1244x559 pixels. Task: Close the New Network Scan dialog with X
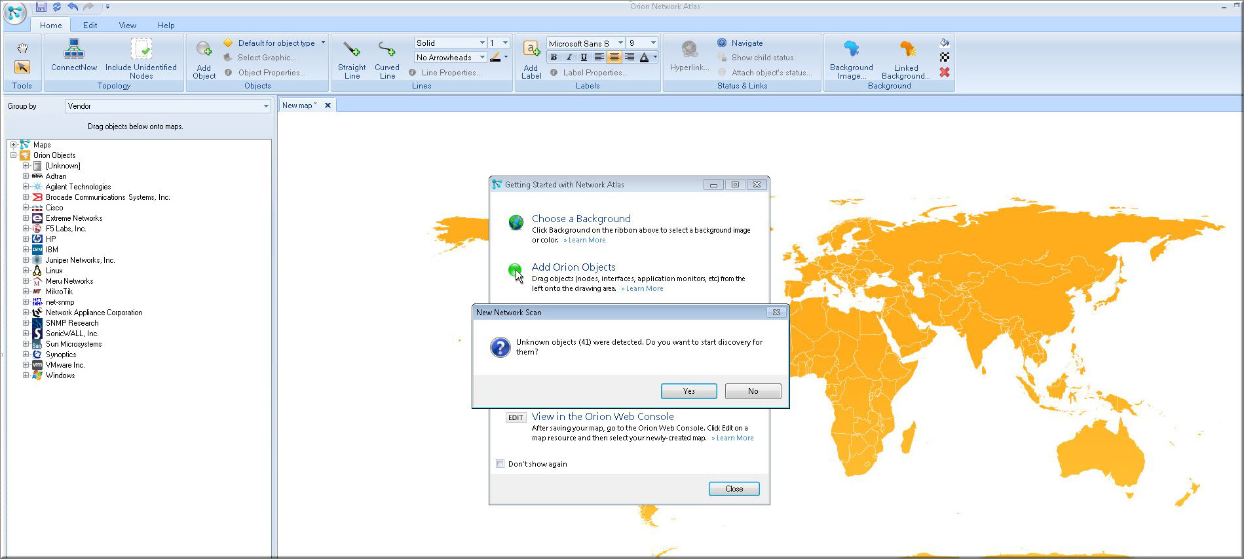pyautogui.click(x=776, y=313)
